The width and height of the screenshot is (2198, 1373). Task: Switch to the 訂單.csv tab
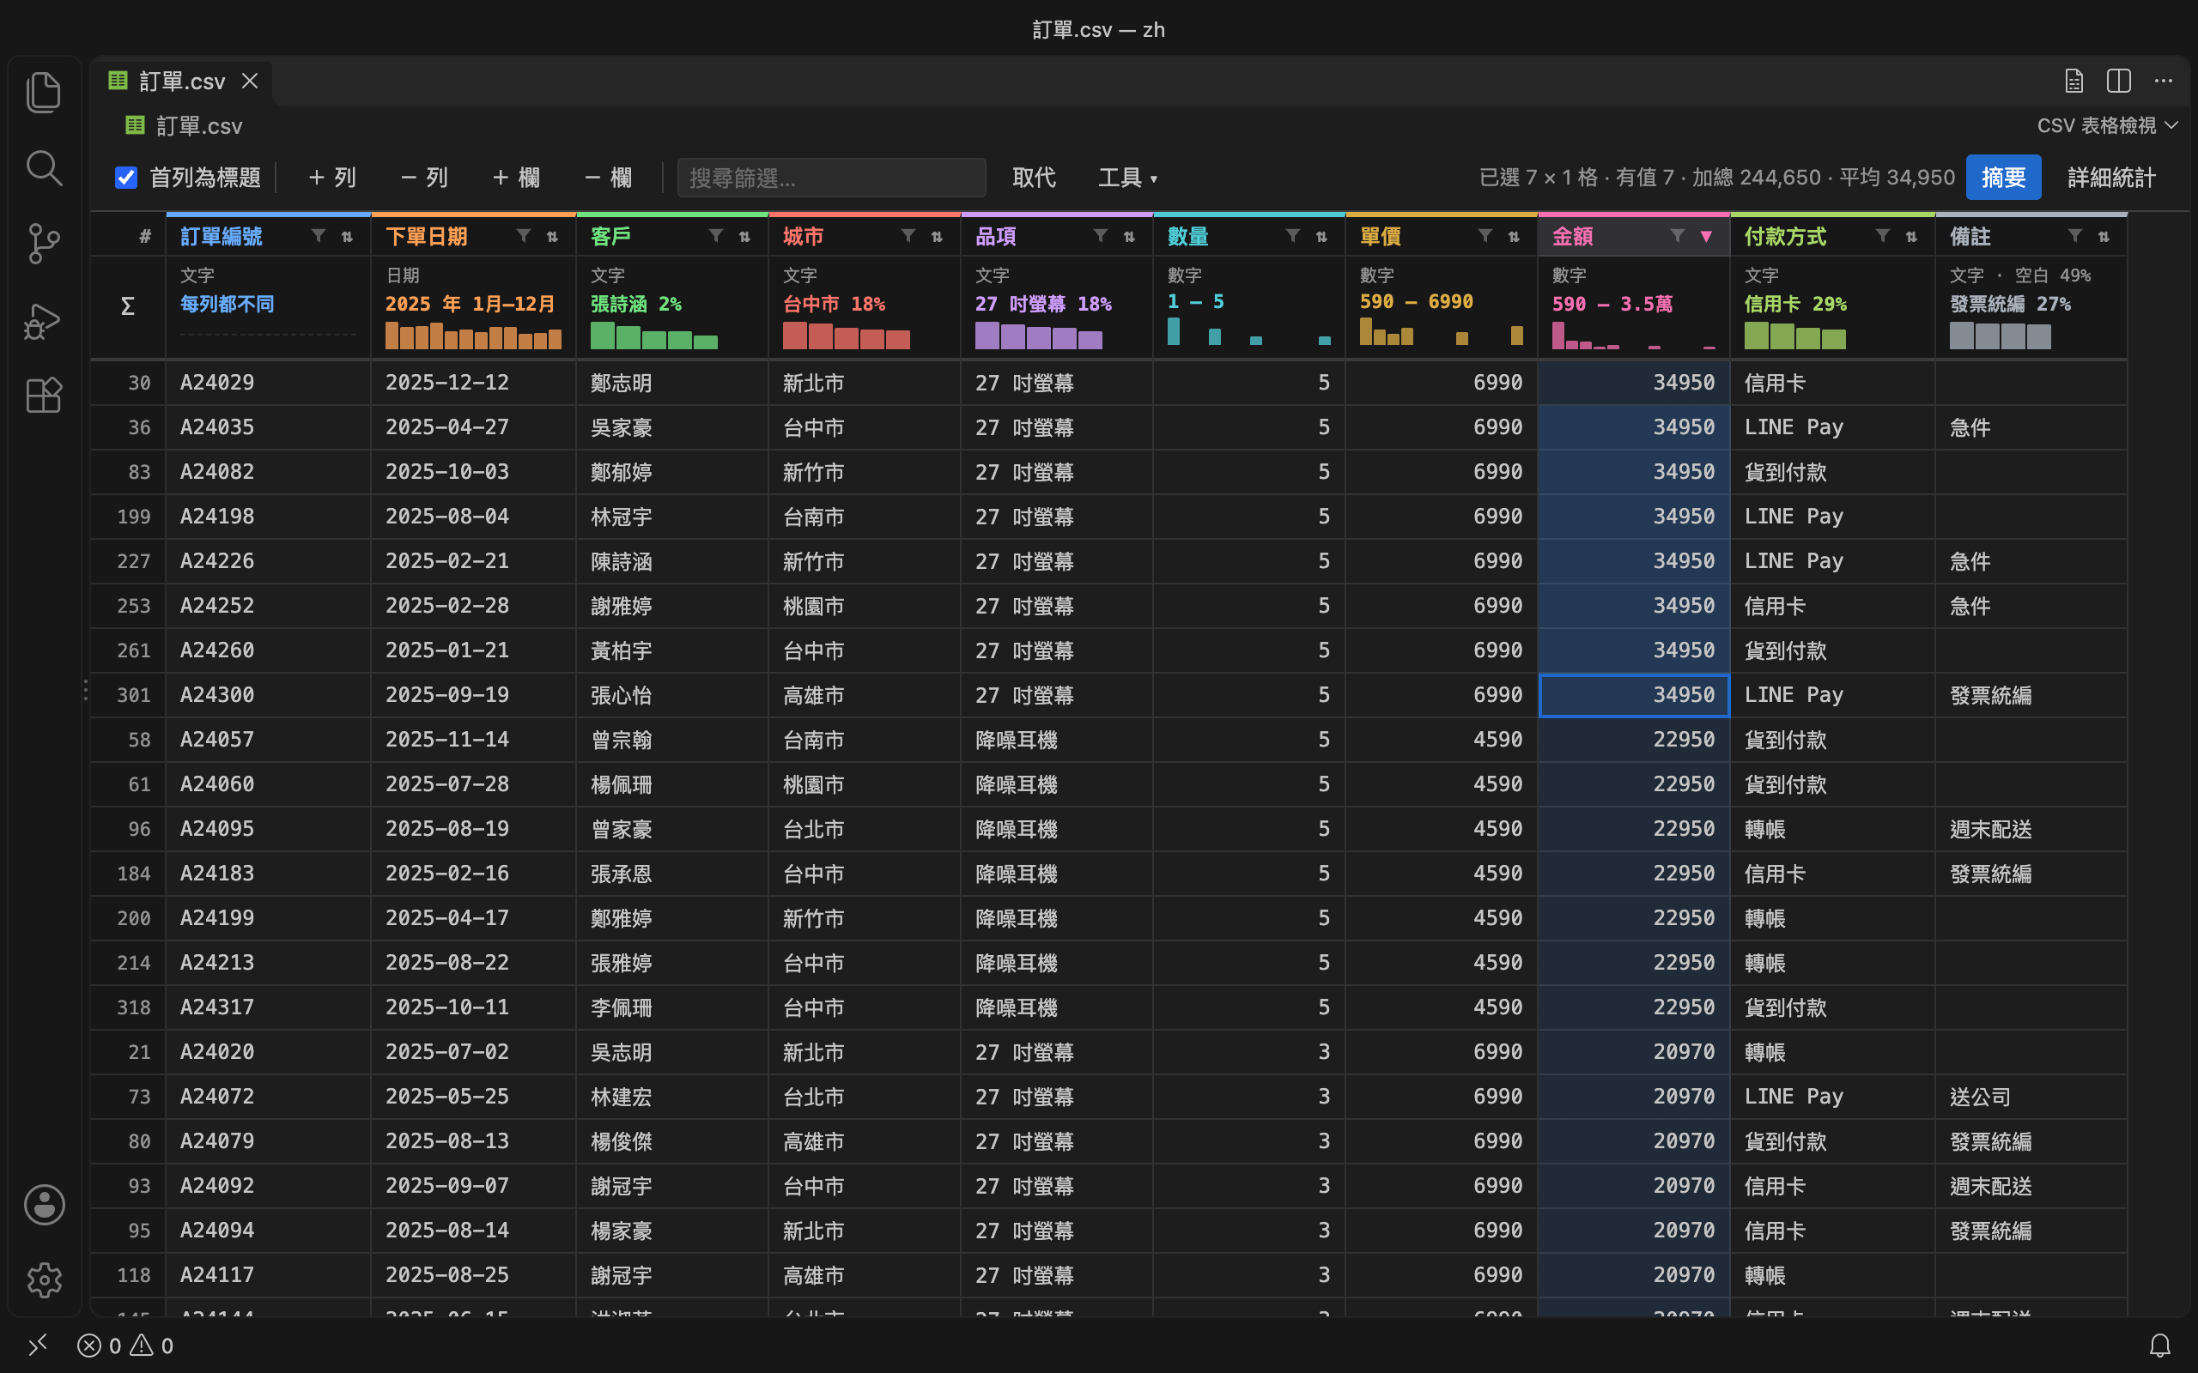[x=182, y=81]
